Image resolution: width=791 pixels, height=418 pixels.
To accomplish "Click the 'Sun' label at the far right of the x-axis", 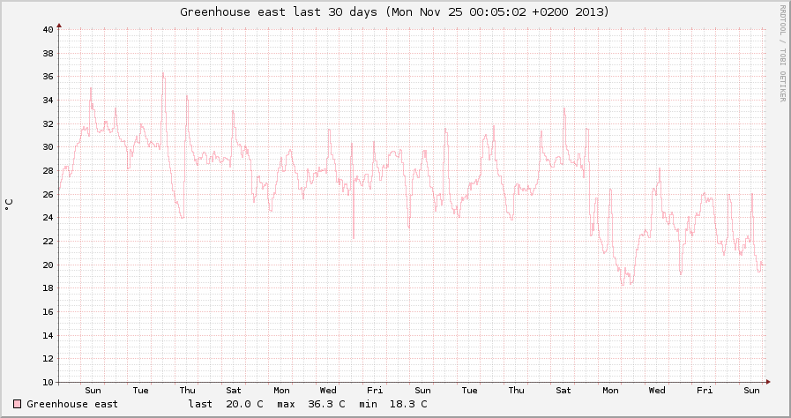I will [x=751, y=391].
